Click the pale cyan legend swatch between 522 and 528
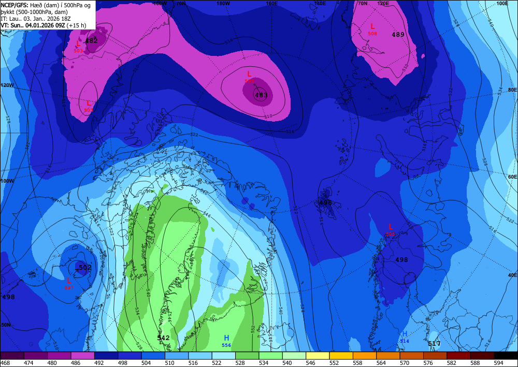518x367 pixels. click(224, 356)
